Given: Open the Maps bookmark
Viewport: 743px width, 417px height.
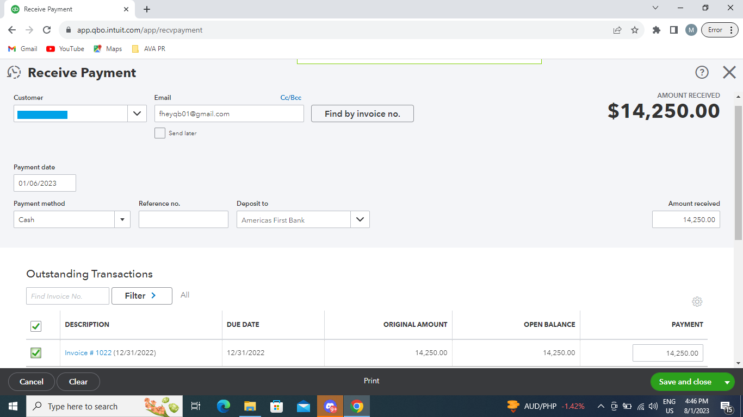Looking at the screenshot, I should [108, 49].
